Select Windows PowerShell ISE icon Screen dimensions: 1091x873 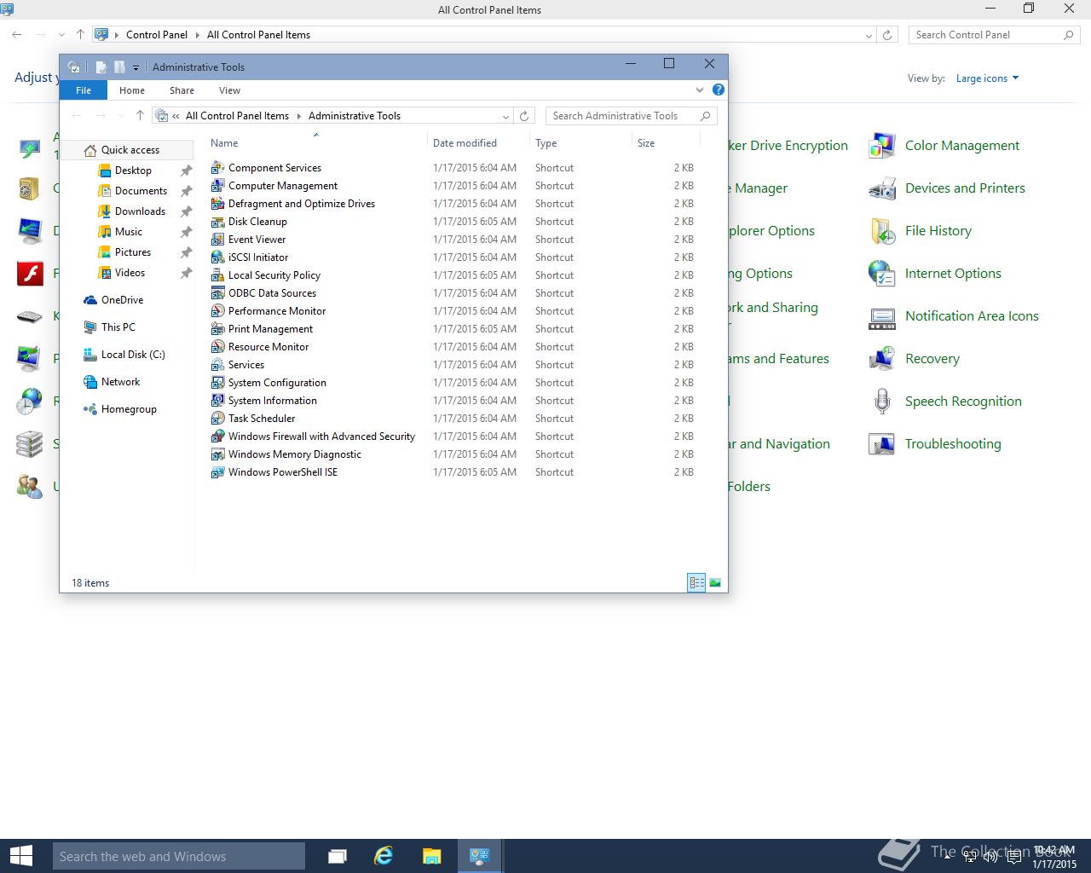217,472
